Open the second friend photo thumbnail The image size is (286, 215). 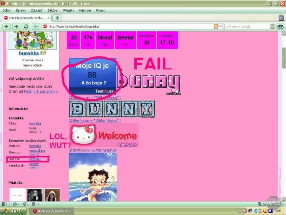point(35,195)
